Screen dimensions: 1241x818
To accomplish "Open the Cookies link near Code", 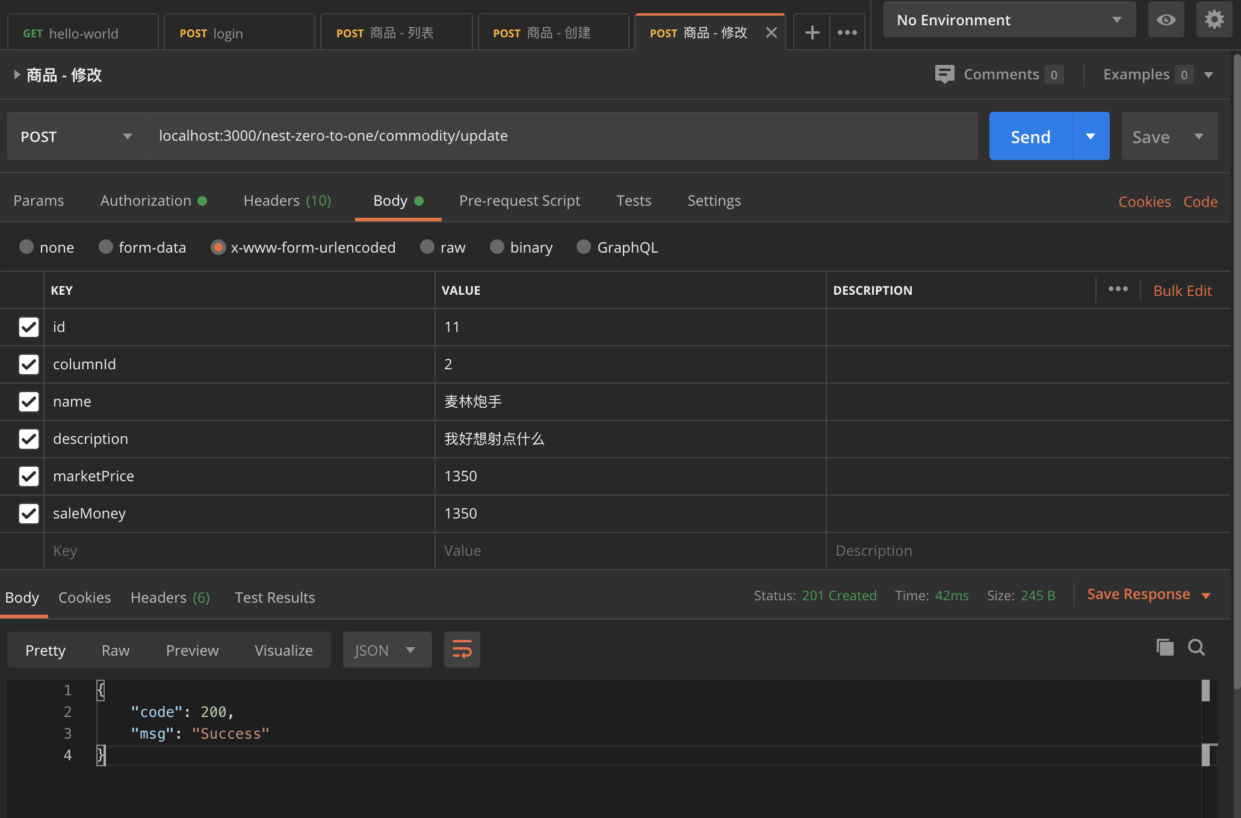I will (1144, 201).
